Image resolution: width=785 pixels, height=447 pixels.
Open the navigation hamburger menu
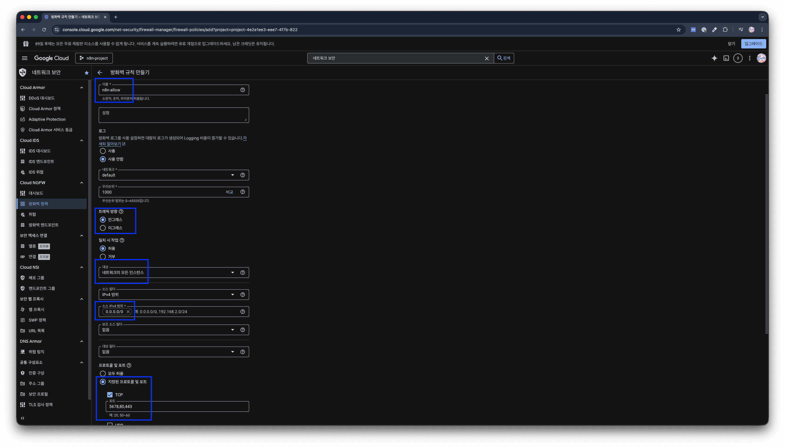click(x=25, y=58)
